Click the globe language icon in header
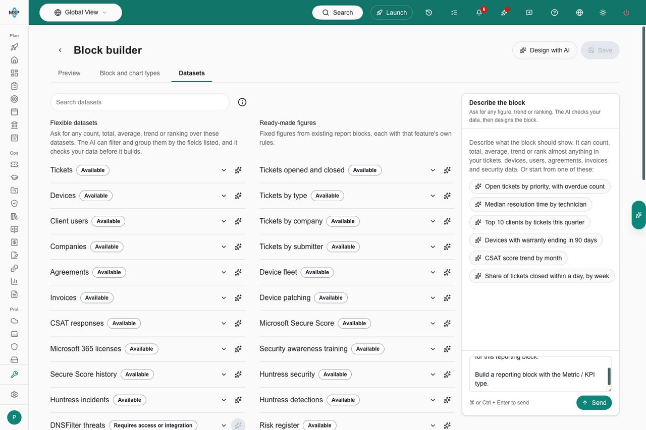Viewport: 646px width, 430px height. (579, 13)
